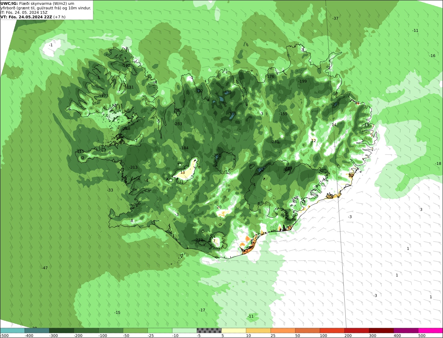Click the darkest green -300 to -200 legend swatch
The width and height of the screenshot is (443, 338).
tap(62, 330)
